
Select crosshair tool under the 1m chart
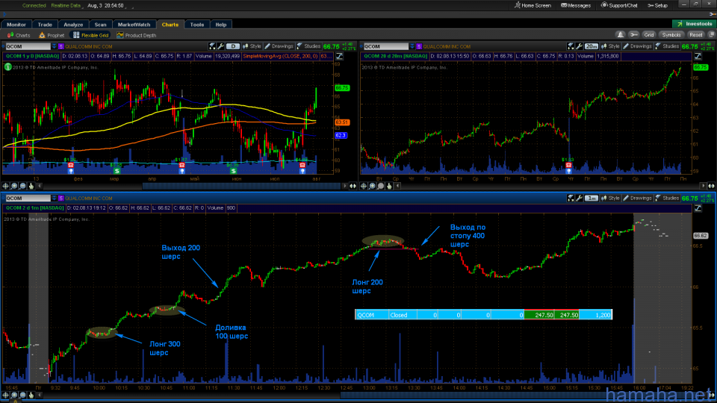point(5,396)
